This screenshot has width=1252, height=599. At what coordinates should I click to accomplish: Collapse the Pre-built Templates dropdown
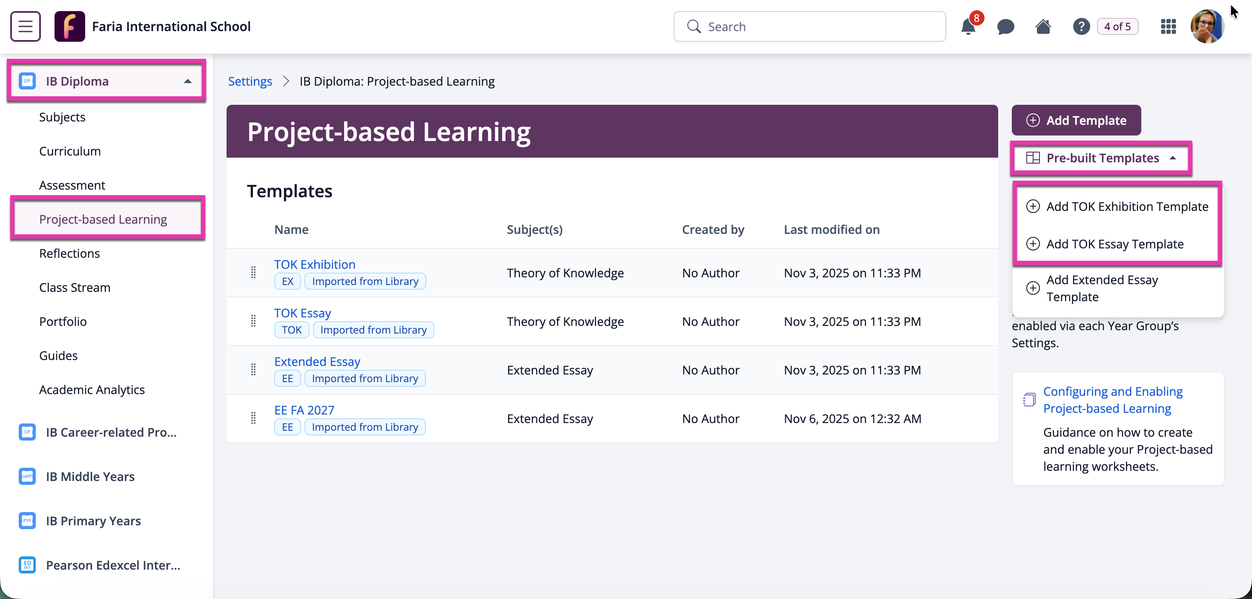pyautogui.click(x=1101, y=158)
